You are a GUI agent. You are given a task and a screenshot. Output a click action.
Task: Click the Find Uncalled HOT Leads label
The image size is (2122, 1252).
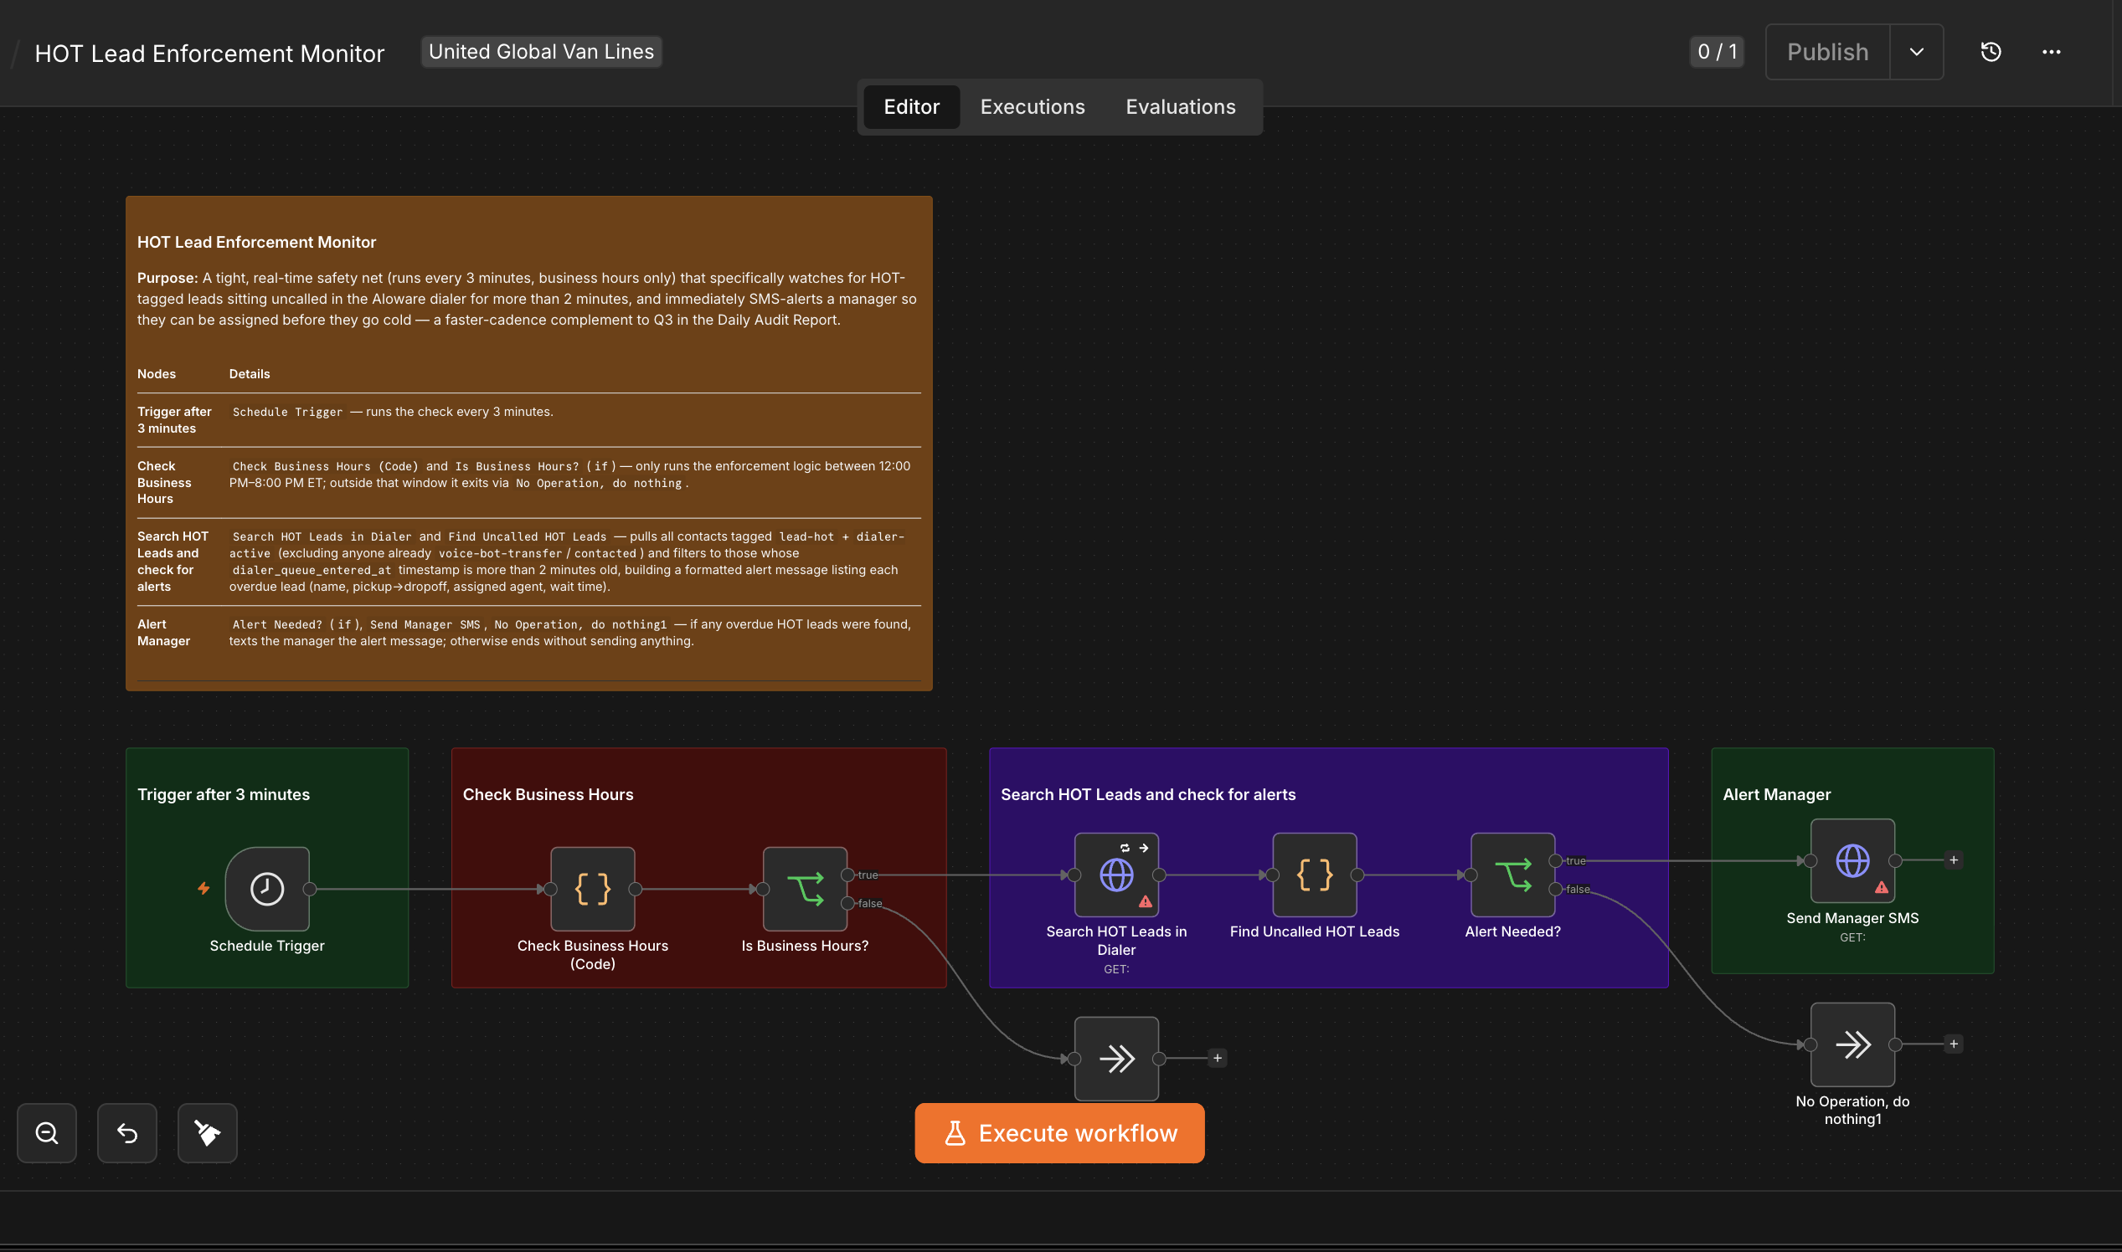[x=1314, y=931]
